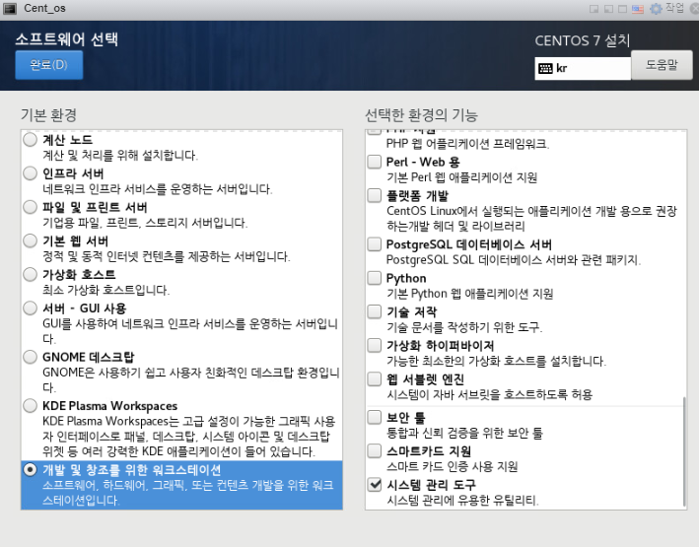Click '시스템이 자바 서브릿을 호스트하도록 허용' text
This screenshot has width=699, height=547.
pos(489,395)
